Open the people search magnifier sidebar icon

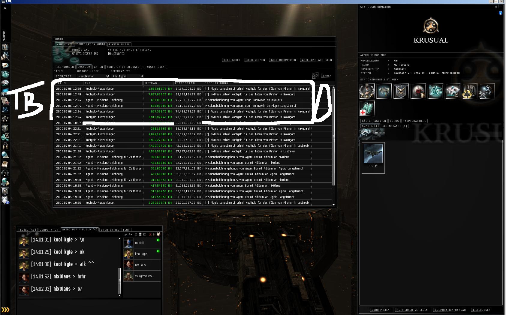click(x=5, y=56)
